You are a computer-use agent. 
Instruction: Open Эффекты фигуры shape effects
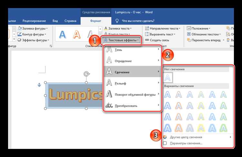pos(33,40)
